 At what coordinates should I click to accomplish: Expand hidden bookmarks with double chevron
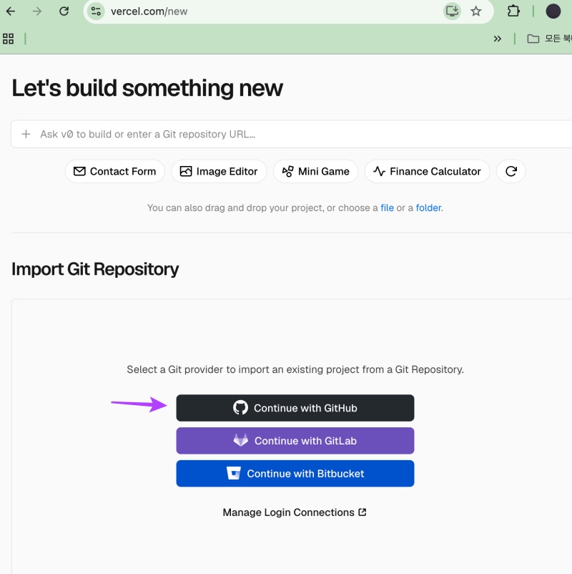498,39
